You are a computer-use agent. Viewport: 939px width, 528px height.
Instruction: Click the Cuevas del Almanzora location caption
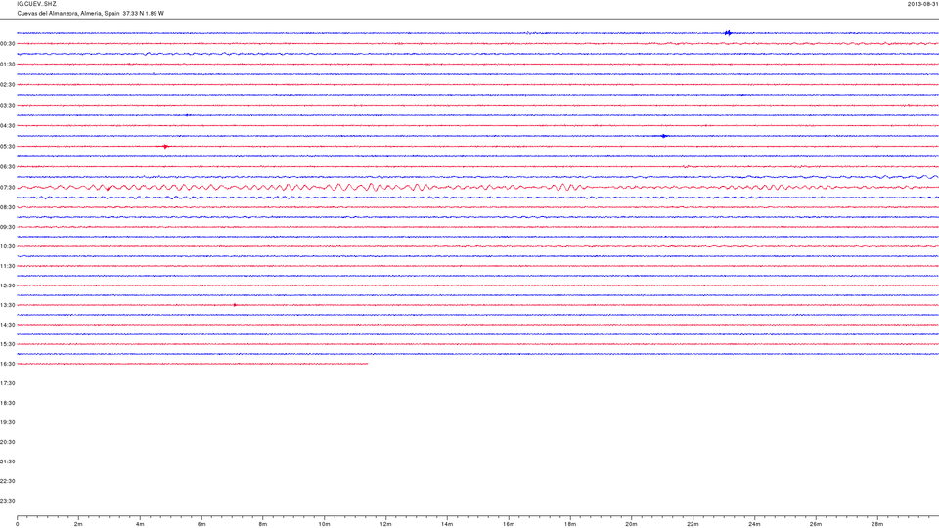[x=90, y=13]
